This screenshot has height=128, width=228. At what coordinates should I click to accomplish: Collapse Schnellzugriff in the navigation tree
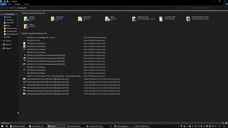point(1,14)
